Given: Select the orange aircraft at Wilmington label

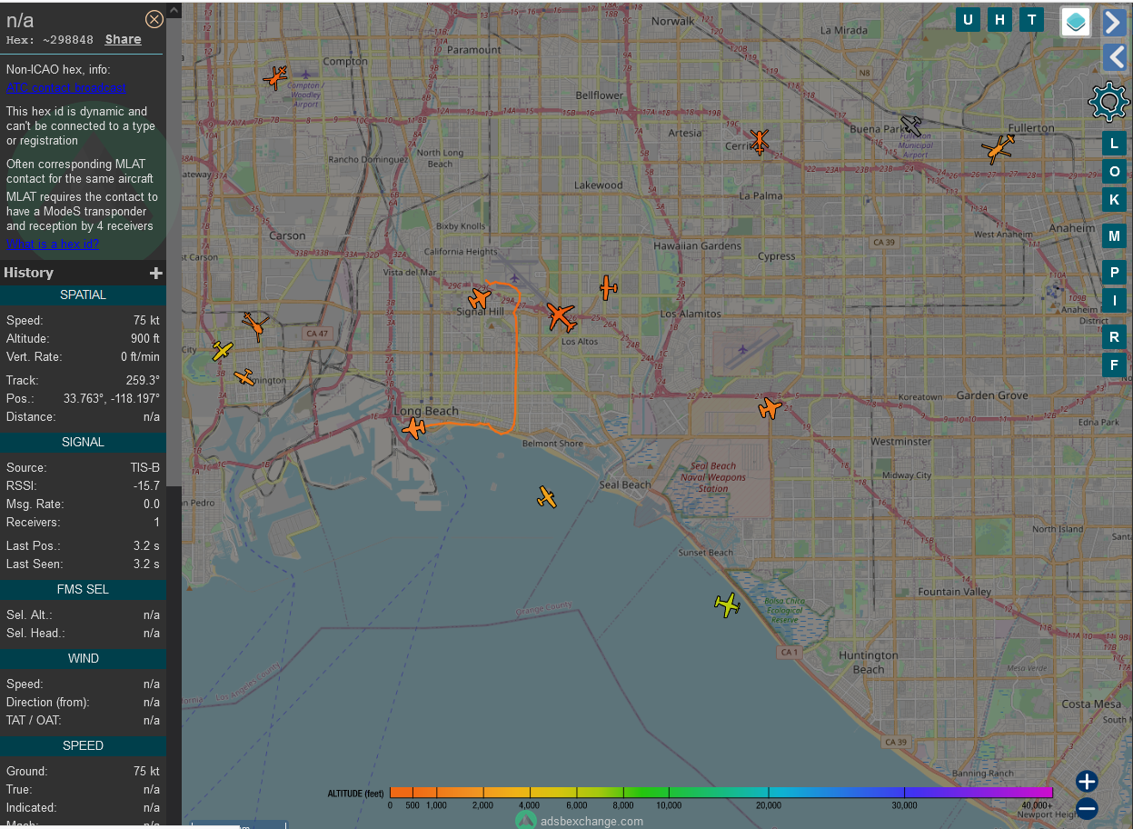Looking at the screenshot, I should pos(243,376).
